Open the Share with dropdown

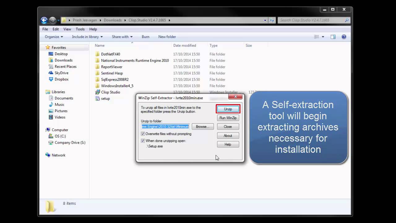(122, 37)
